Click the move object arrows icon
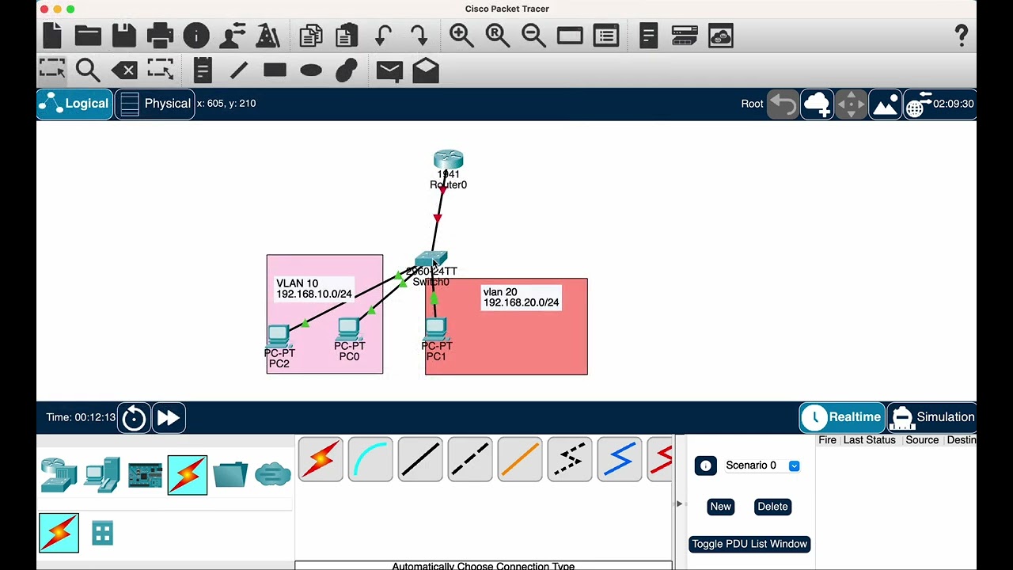The width and height of the screenshot is (1013, 570). coord(851,104)
